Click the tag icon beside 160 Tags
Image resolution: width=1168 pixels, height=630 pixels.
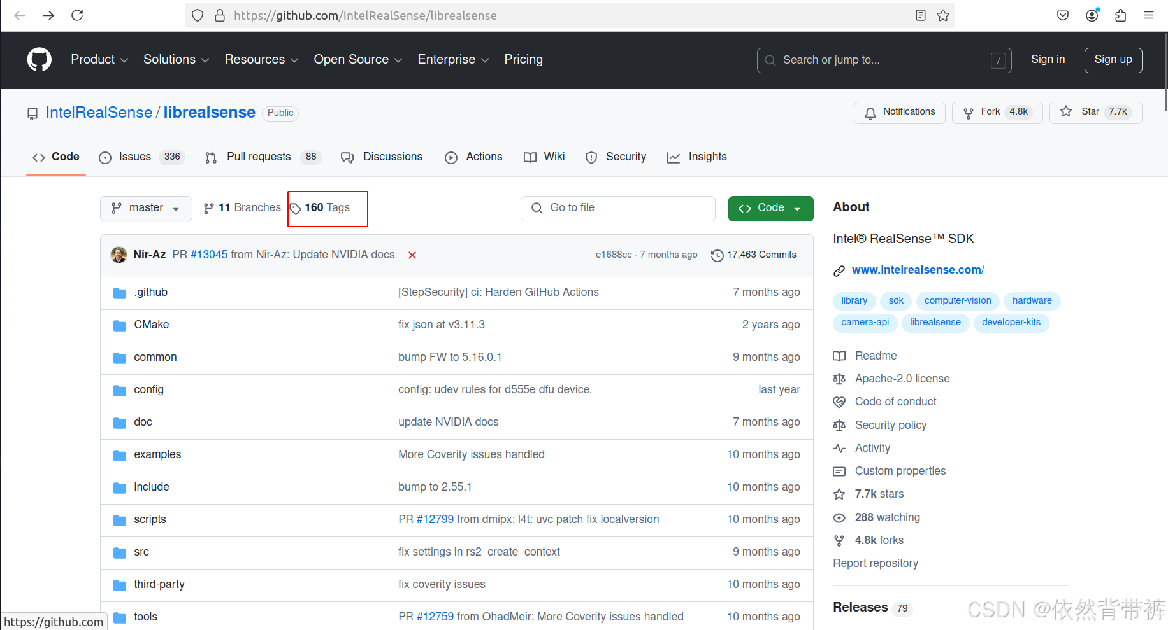pos(296,209)
